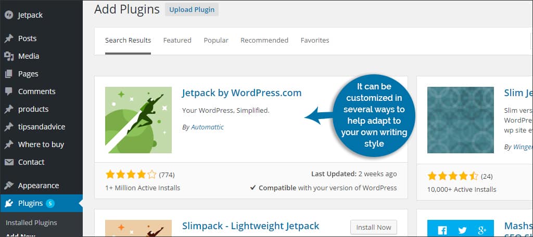533x237 pixels.
Task: Click the products pushpin icon
Action: (x=9, y=109)
